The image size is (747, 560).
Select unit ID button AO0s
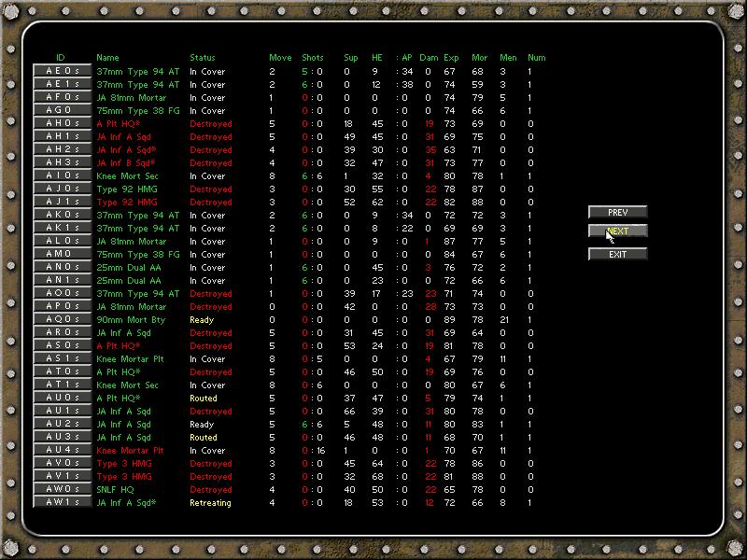62,293
